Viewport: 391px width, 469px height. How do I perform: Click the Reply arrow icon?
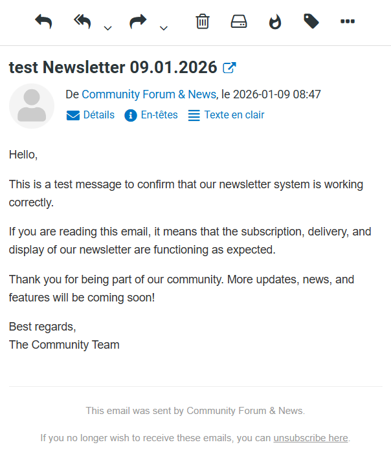43,22
